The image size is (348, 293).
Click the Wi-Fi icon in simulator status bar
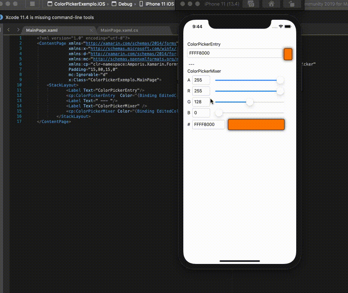tap(281, 26)
